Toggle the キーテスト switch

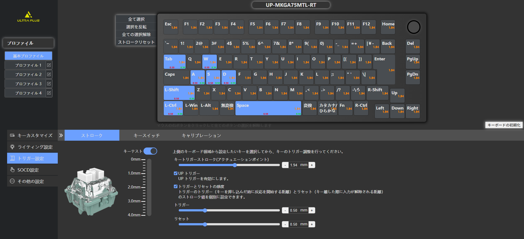tap(150, 151)
